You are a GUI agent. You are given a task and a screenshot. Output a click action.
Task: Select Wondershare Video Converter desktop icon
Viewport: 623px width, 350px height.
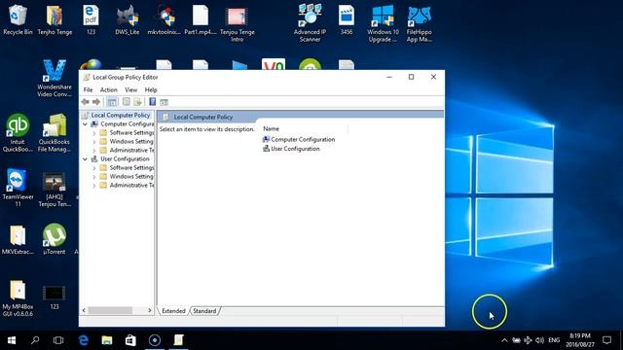tap(55, 78)
